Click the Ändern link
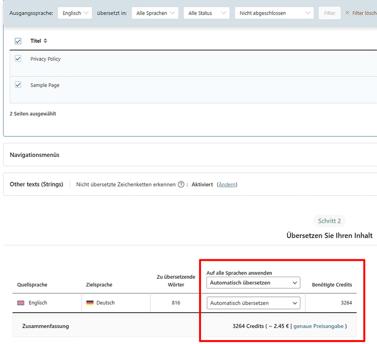377x344 pixels. [x=227, y=185]
